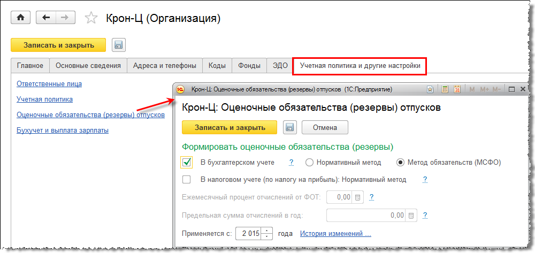Open the Главное tab

pyautogui.click(x=30, y=66)
